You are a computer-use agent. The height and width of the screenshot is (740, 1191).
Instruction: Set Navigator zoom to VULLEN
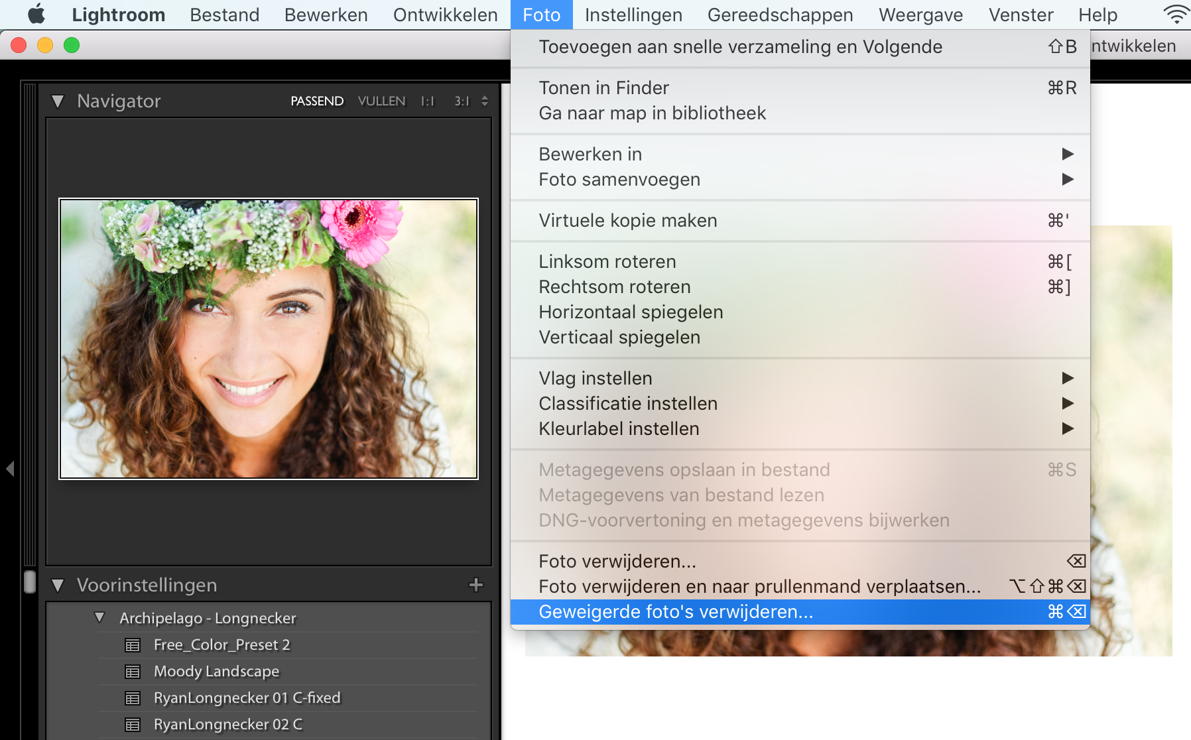coord(381,101)
